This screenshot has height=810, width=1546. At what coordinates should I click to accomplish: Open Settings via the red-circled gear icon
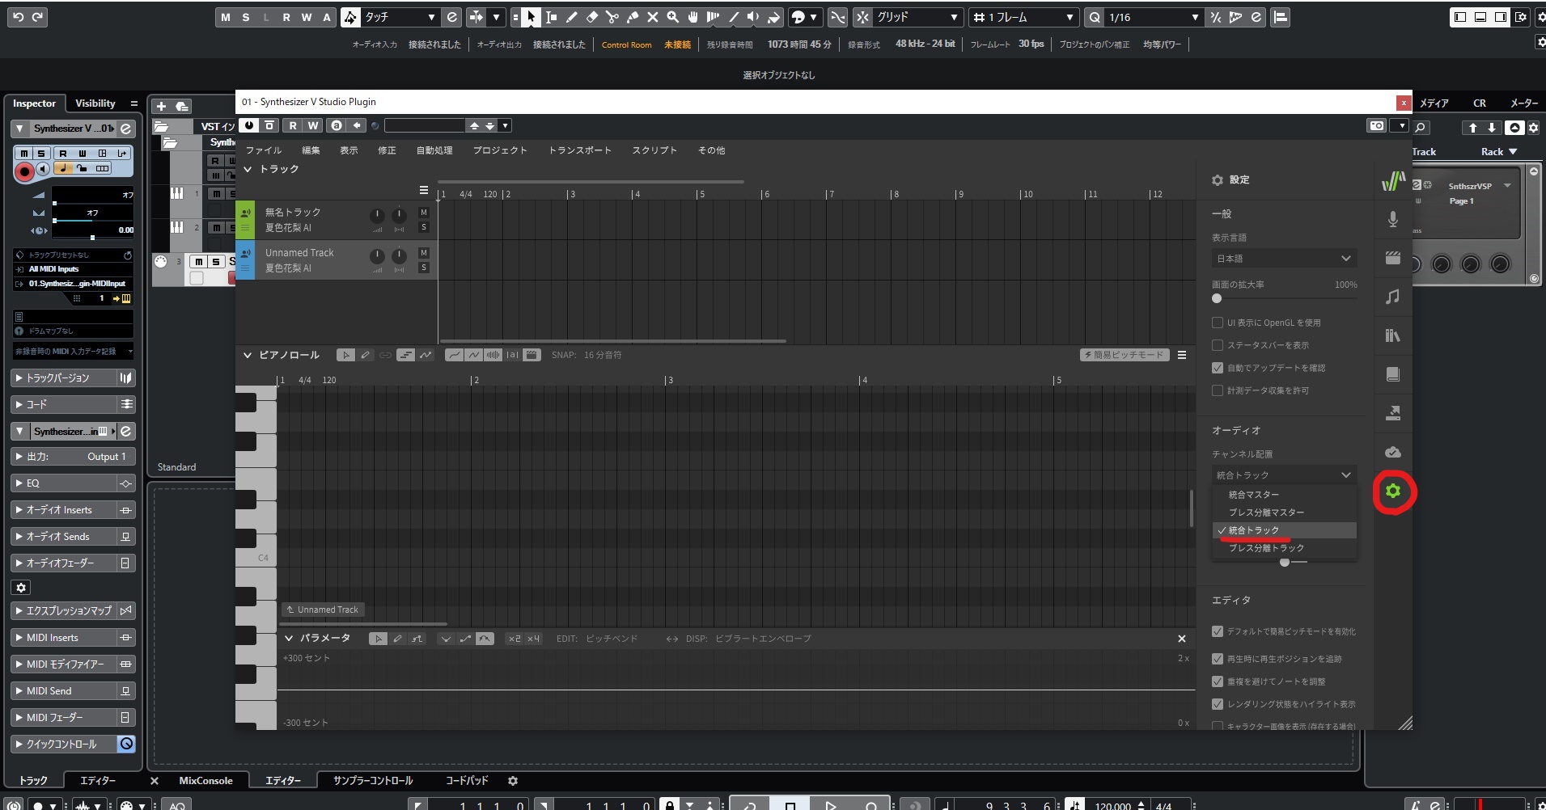1393,491
